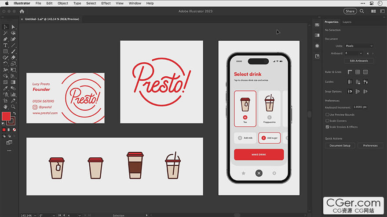387x217 pixels.
Task: Choose the Hand tool
Action: click(x=5, y=107)
